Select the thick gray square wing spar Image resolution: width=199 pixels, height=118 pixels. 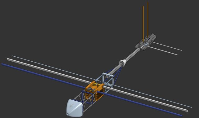[146, 99]
